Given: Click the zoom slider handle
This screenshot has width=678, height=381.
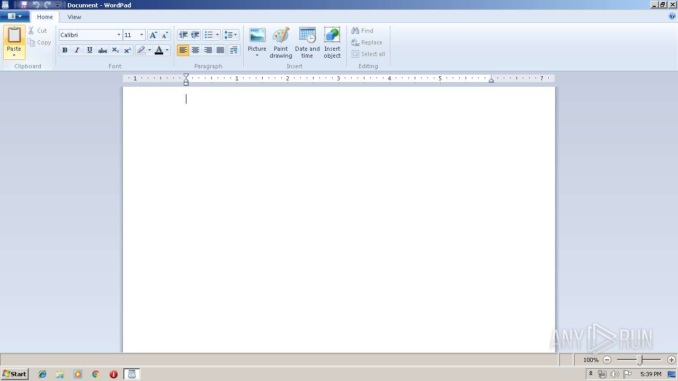Looking at the screenshot, I should coord(639,360).
